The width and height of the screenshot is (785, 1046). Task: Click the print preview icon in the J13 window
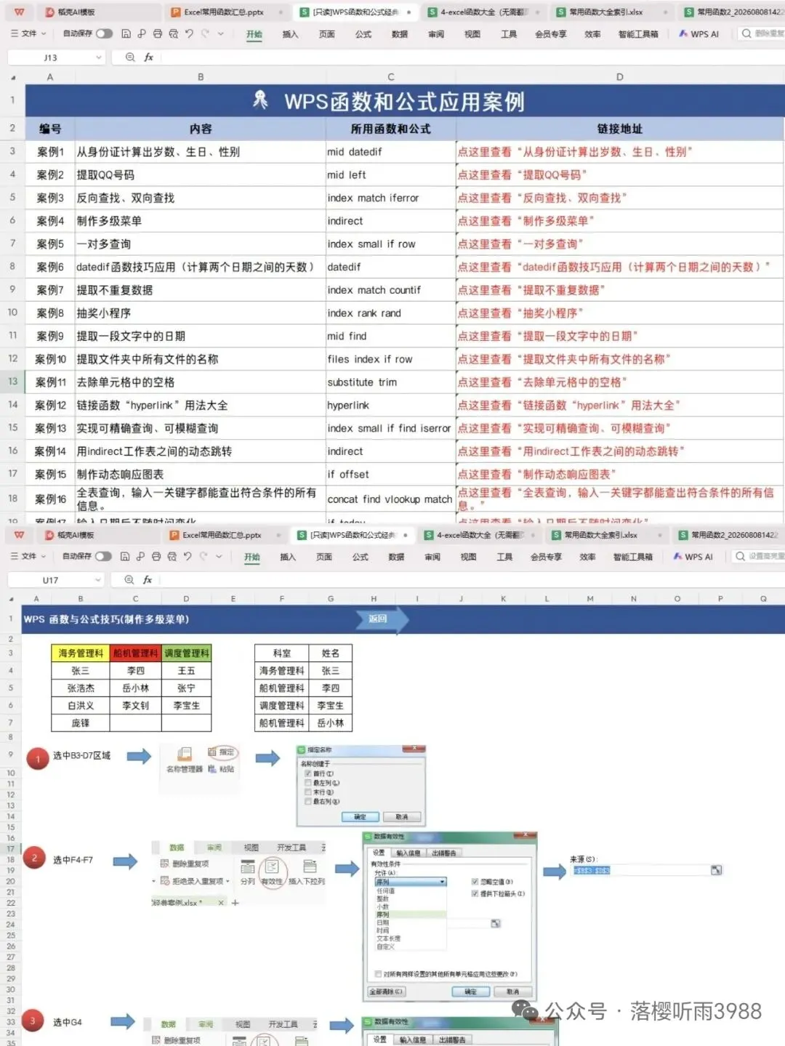click(x=173, y=33)
